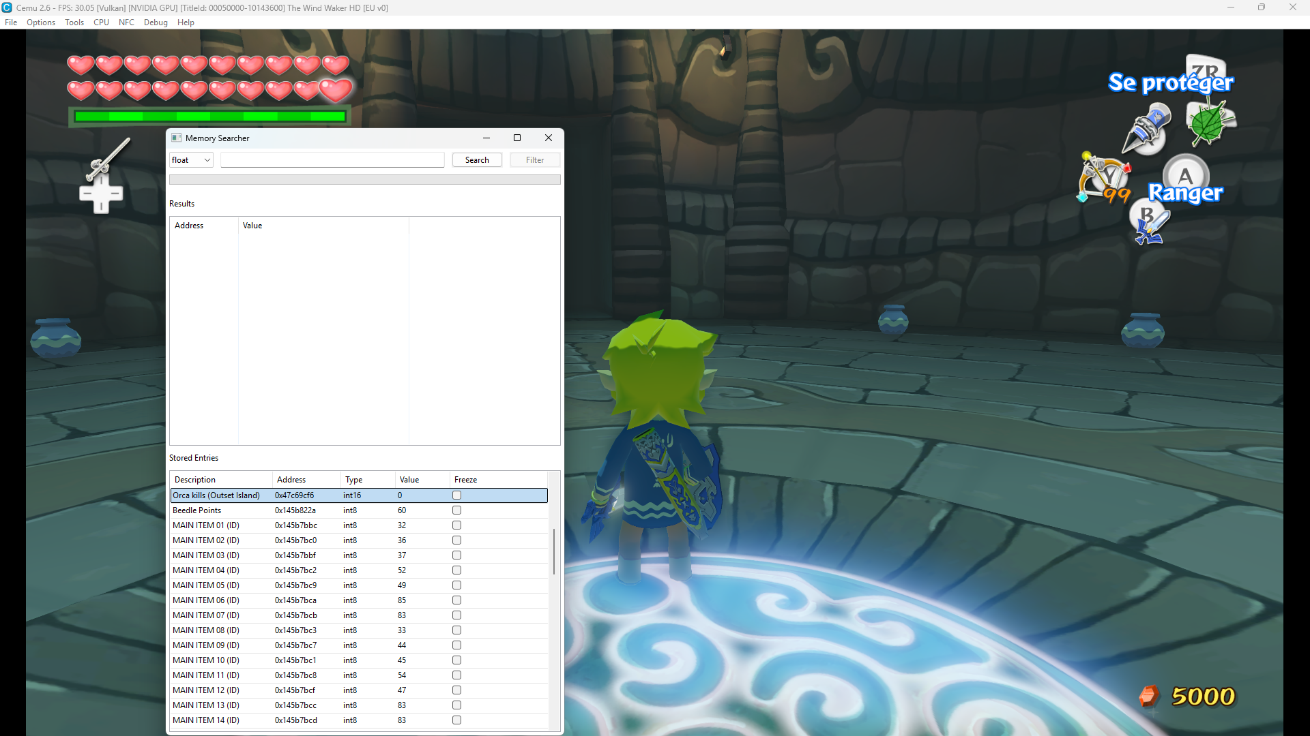
Task: Click the stored entries vertical scrollbar
Action: coord(554,552)
